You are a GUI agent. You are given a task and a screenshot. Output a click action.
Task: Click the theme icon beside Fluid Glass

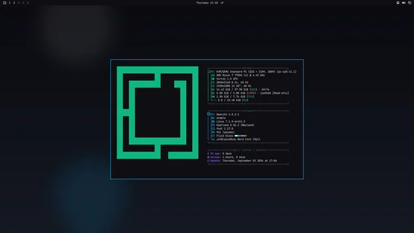213,136
